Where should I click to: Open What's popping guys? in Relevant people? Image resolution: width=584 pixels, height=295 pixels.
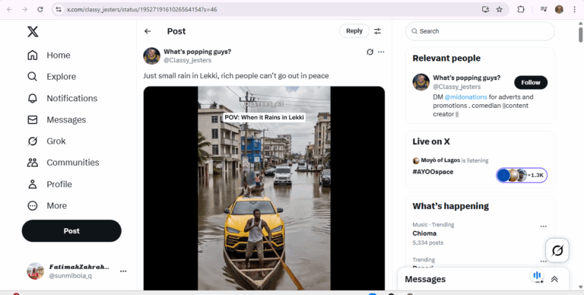[x=467, y=78]
